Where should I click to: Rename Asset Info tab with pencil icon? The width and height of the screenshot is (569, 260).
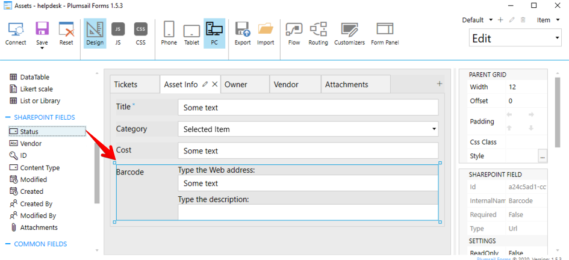[x=205, y=84]
